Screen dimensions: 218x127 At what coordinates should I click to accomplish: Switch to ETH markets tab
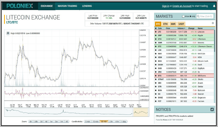coord(165,24)
